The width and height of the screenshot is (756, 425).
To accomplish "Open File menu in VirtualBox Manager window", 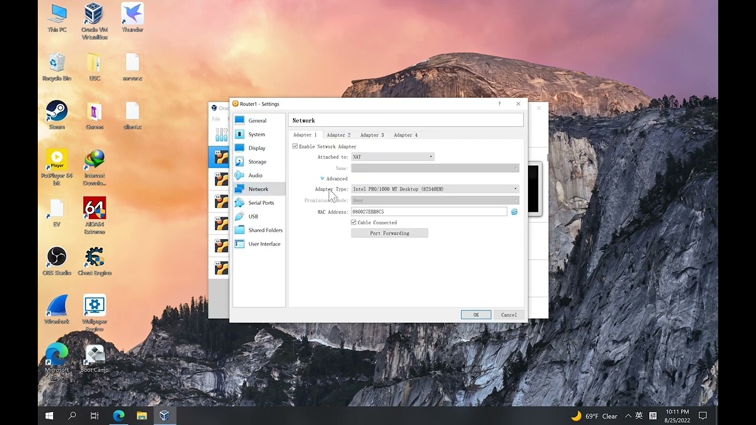I will click(x=216, y=119).
